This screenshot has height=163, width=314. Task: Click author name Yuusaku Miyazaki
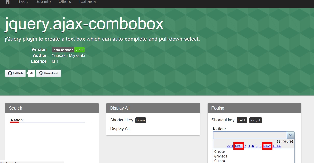pyautogui.click(x=68, y=55)
